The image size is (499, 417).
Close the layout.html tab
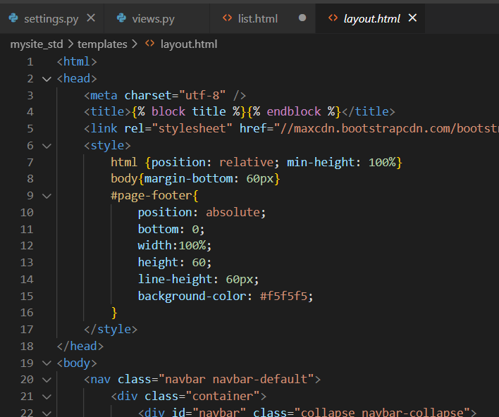point(412,18)
